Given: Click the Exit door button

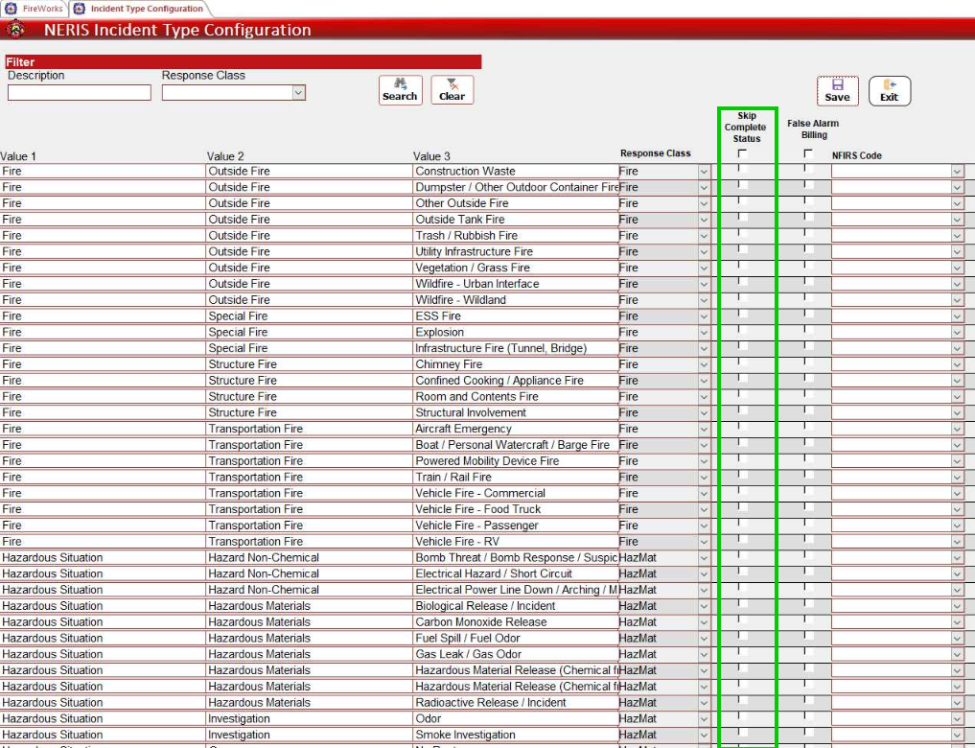Looking at the screenshot, I should click(890, 91).
